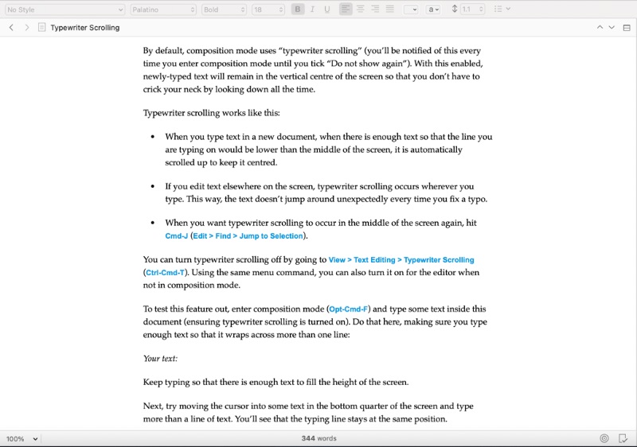Set text alignment to right

[375, 9]
